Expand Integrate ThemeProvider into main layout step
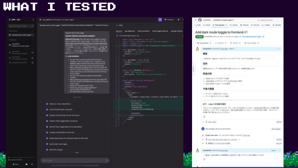This screenshot has width=298, height=168. coord(107,115)
